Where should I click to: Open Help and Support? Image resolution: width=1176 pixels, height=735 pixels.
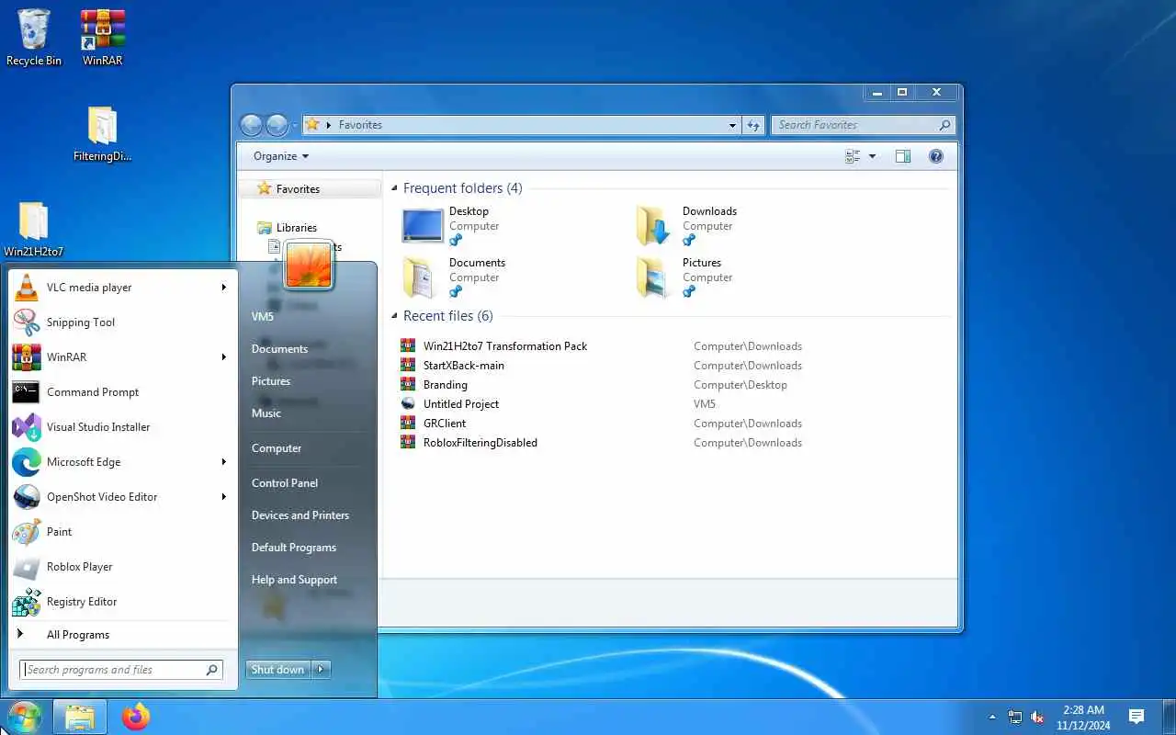[x=294, y=580]
